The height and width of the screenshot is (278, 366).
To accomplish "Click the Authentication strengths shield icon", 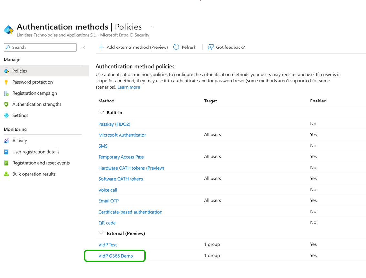I will 6,104.
